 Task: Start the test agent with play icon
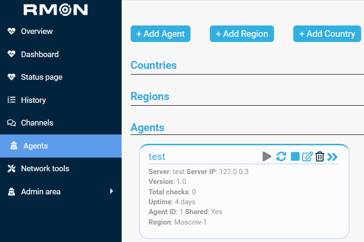point(267,157)
